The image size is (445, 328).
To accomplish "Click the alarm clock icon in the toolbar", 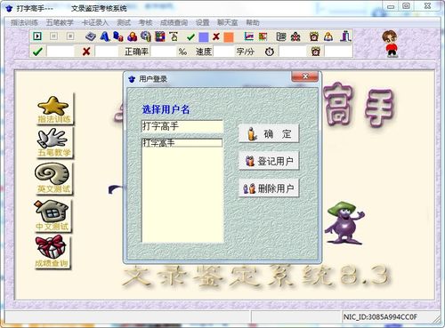I will 314,36.
